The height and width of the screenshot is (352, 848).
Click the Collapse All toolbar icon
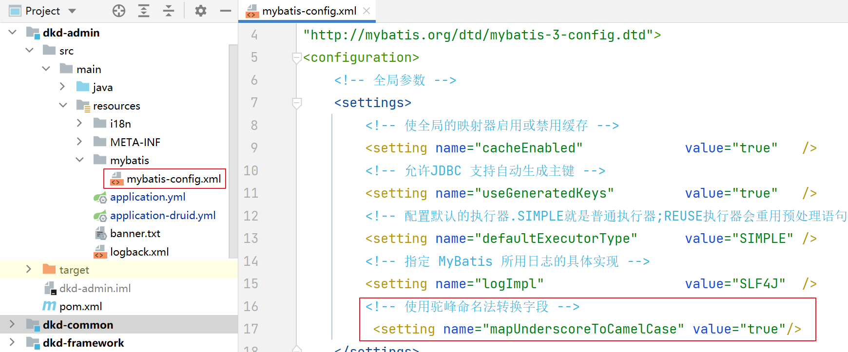169,11
